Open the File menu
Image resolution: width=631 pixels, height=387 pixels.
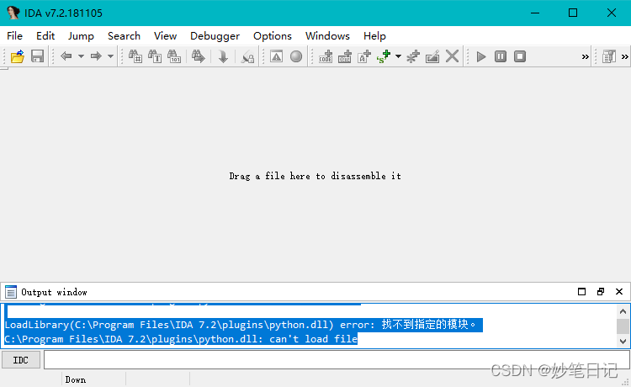[x=14, y=36]
